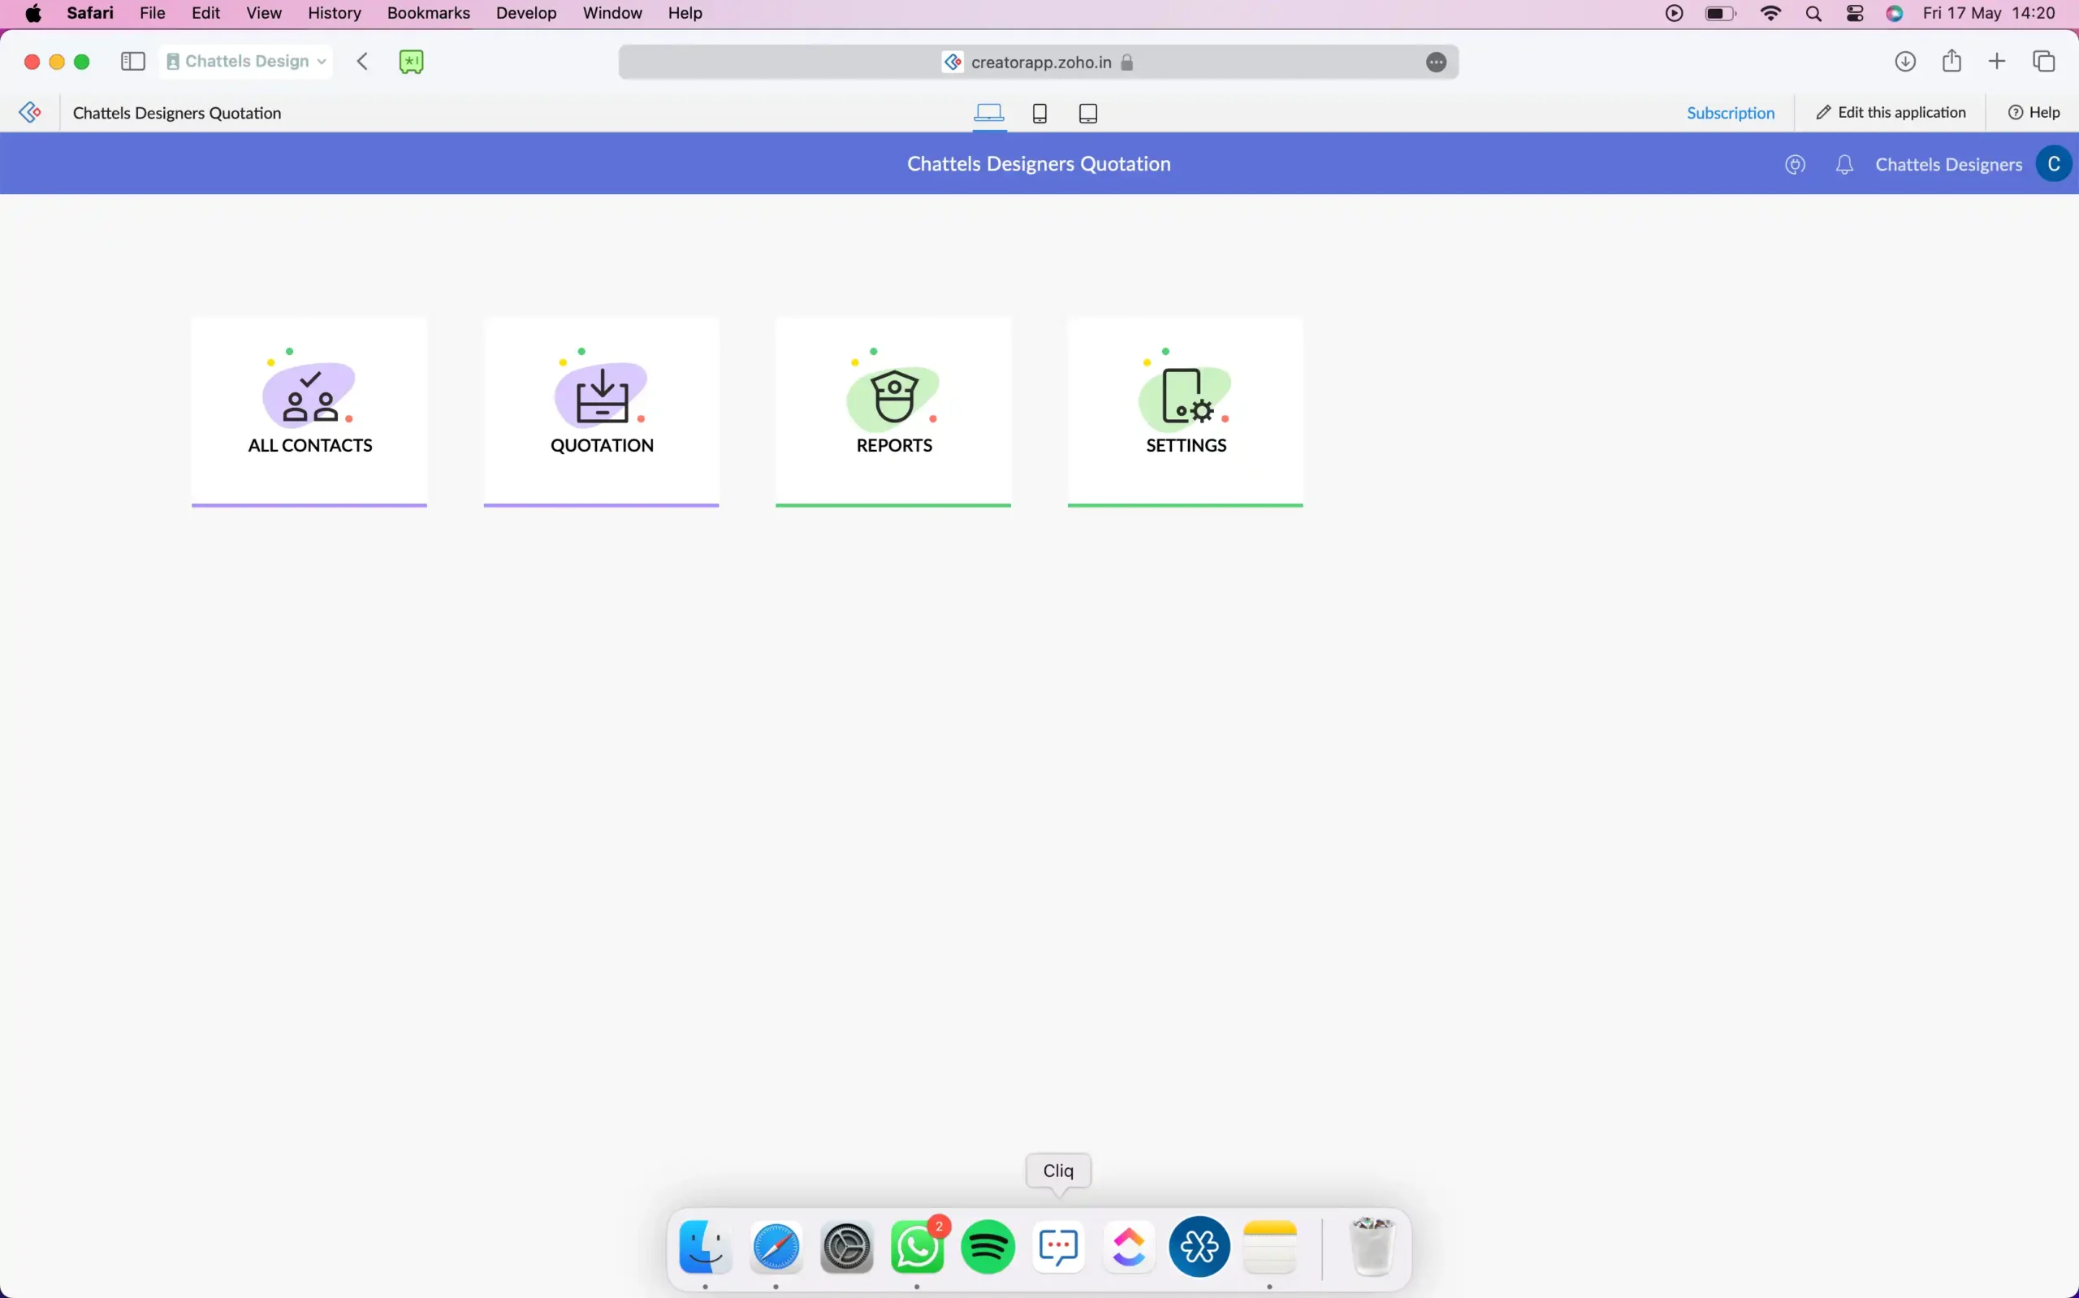Switch to phone preview mode
The image size is (2079, 1298).
point(1040,114)
